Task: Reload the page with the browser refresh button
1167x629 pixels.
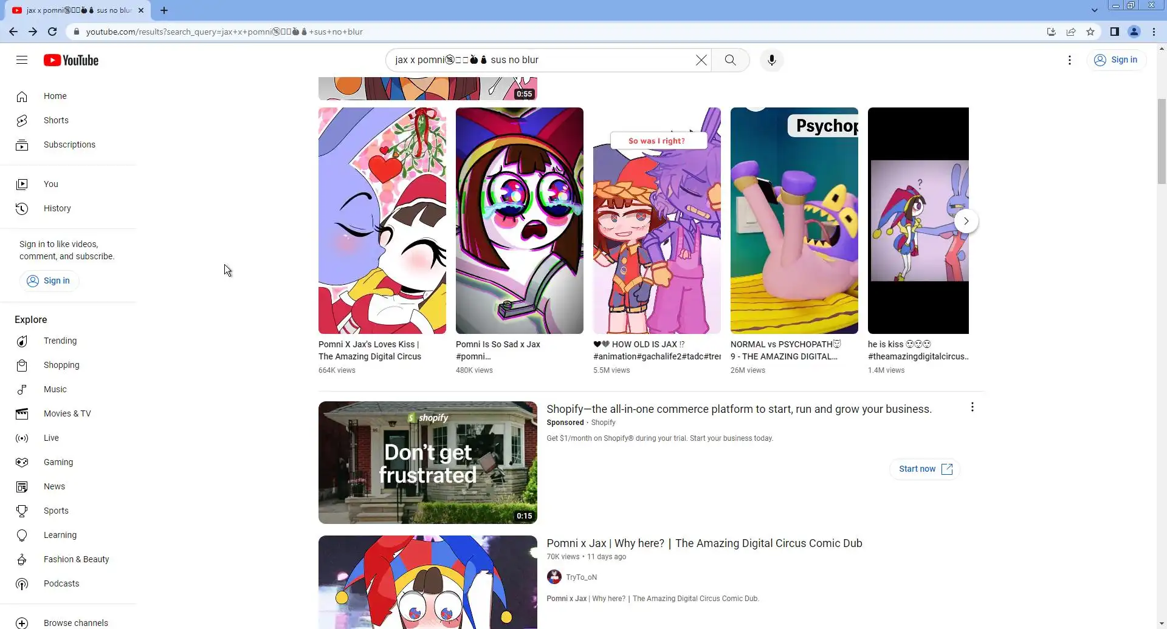Action: coord(52,32)
